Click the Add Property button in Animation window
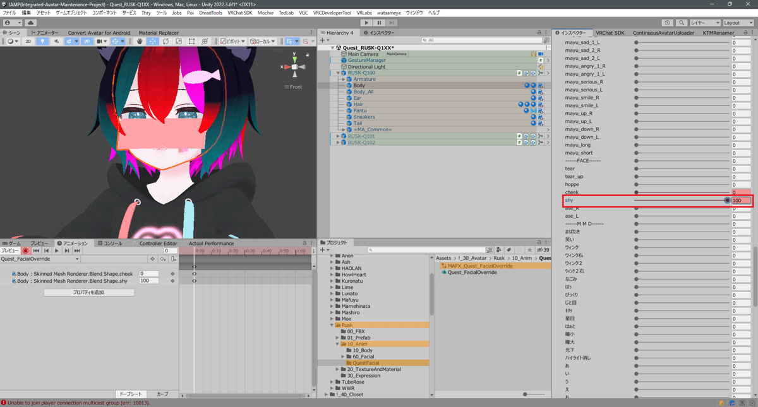Image resolution: width=758 pixels, height=407 pixels. coord(88,293)
